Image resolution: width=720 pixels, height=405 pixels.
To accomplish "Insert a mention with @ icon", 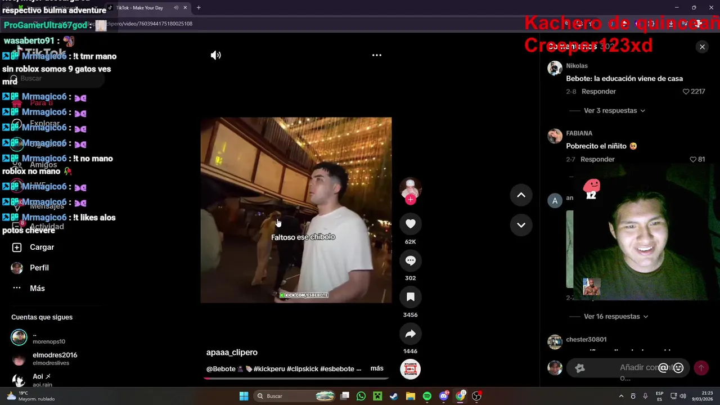I will point(663,368).
